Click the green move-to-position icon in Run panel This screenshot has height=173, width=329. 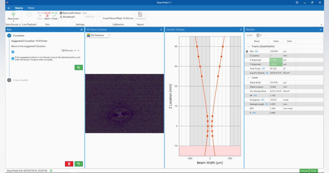click(79, 67)
